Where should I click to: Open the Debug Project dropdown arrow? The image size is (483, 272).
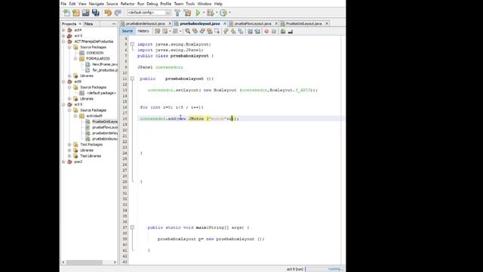click(217, 13)
